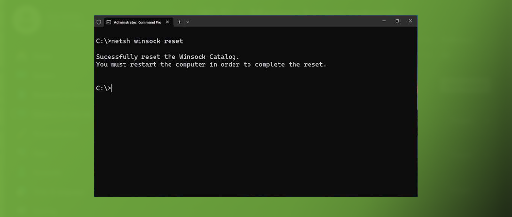Close the Administrator: Command Prompt tab
Viewport: 512px width, 217px height.
[x=168, y=22]
